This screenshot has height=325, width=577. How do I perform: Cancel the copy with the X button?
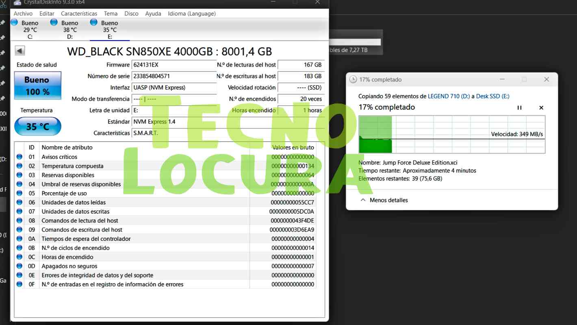pos(541,108)
